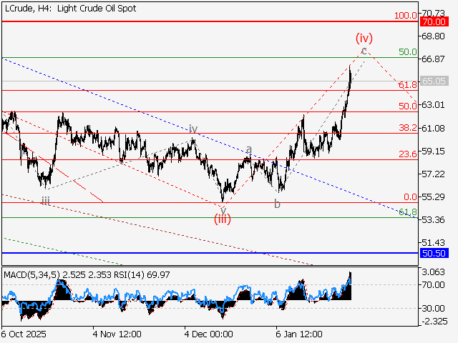Screen dimensions: 458x343
Task: Click the red 70.00 price level tag
Action: coord(434,22)
